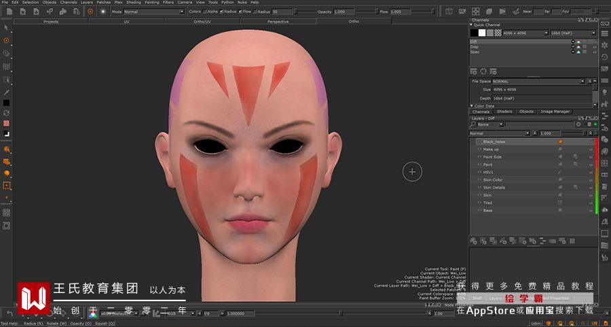Switch to the Perspective view tab
Image resolution: width=611 pixels, height=327 pixels.
[278, 22]
